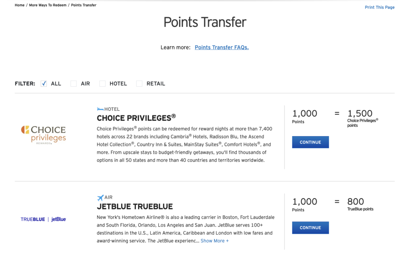Click the airplane icon above JetBlue TrueBlue
398x253 pixels.
(x=100, y=197)
